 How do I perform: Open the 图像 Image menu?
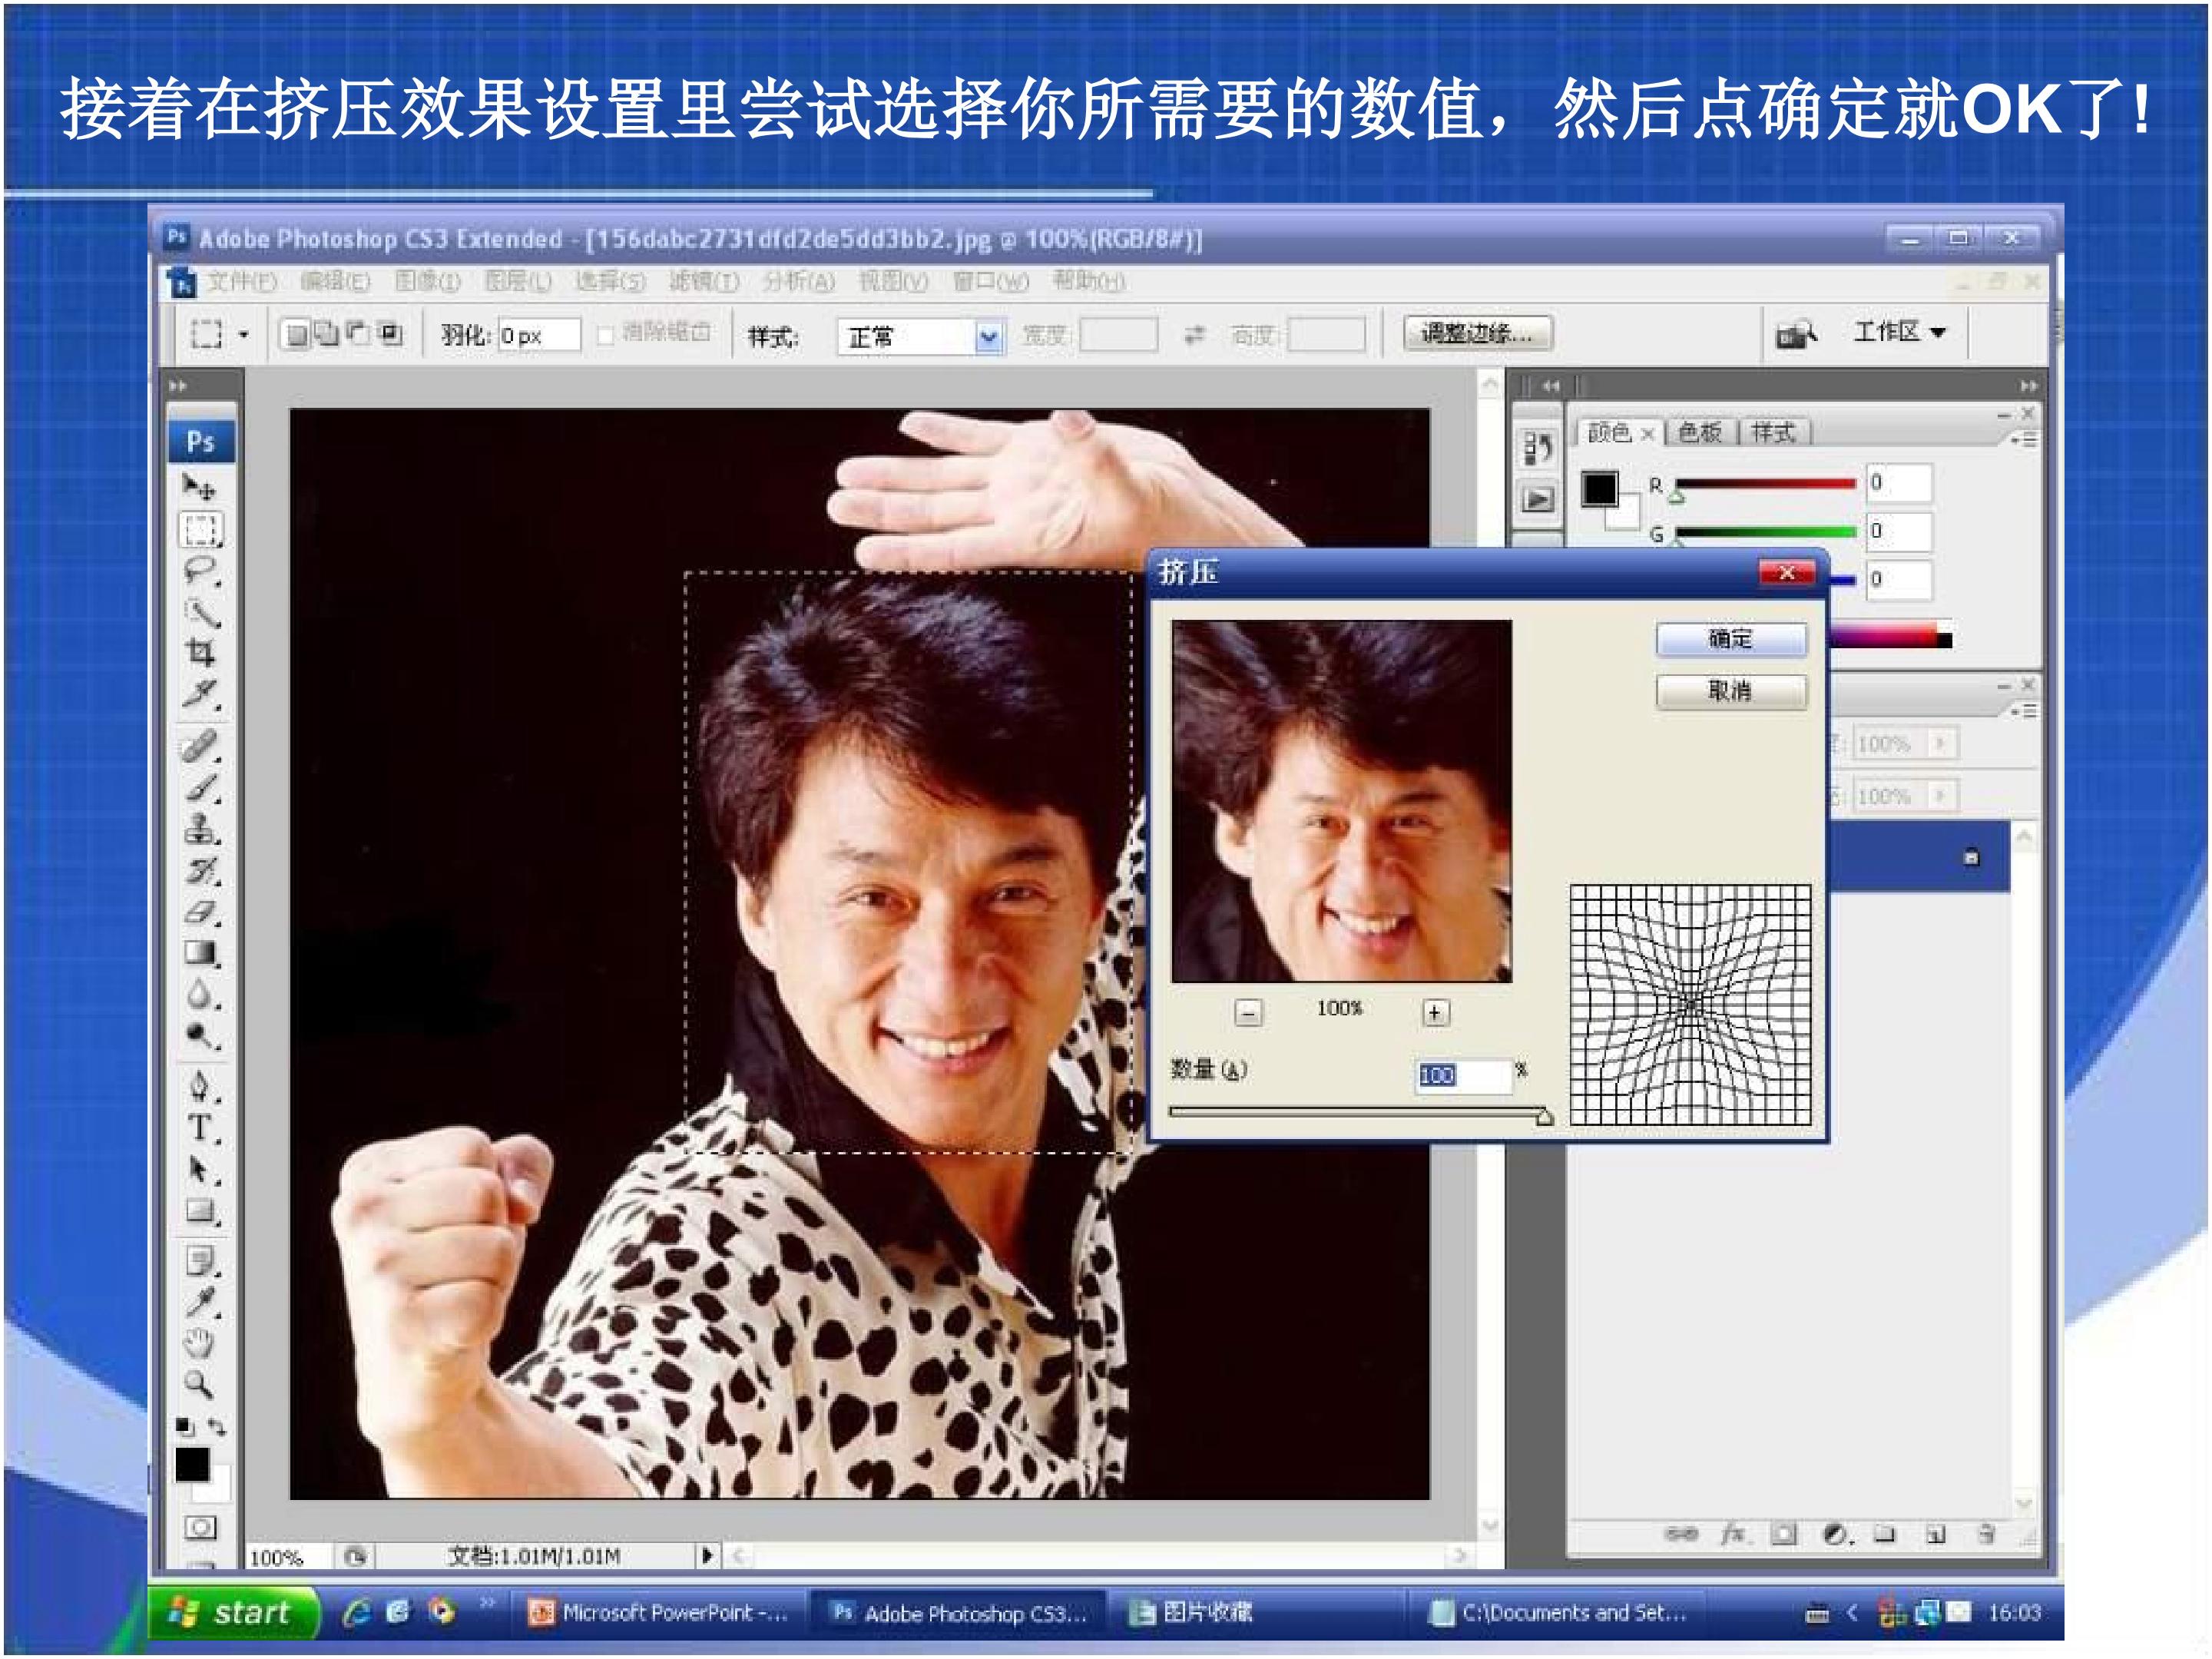click(x=427, y=282)
